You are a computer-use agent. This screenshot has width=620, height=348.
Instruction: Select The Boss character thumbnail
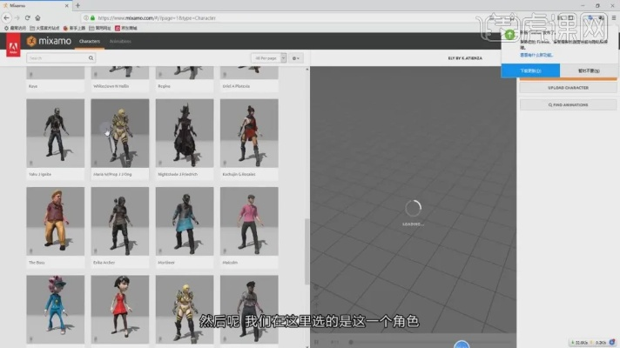click(x=56, y=221)
